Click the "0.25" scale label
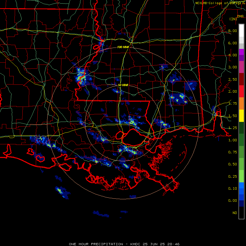 (x=233, y=177)
